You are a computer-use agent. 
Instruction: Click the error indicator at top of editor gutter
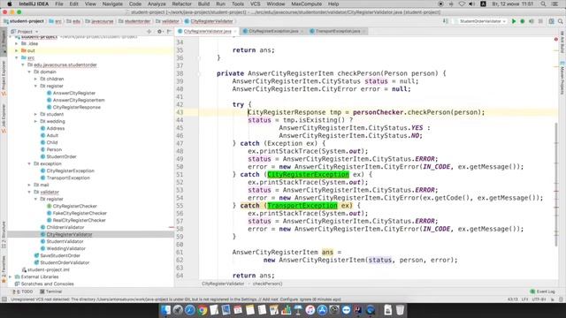tap(556, 39)
